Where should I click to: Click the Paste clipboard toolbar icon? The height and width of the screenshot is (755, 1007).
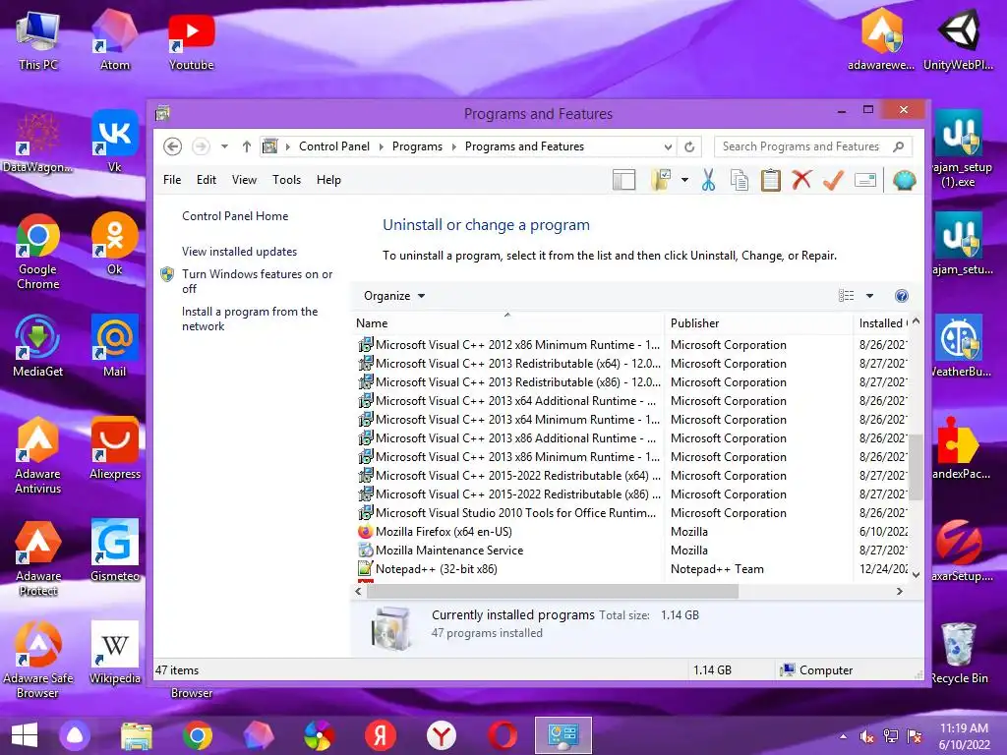point(771,181)
